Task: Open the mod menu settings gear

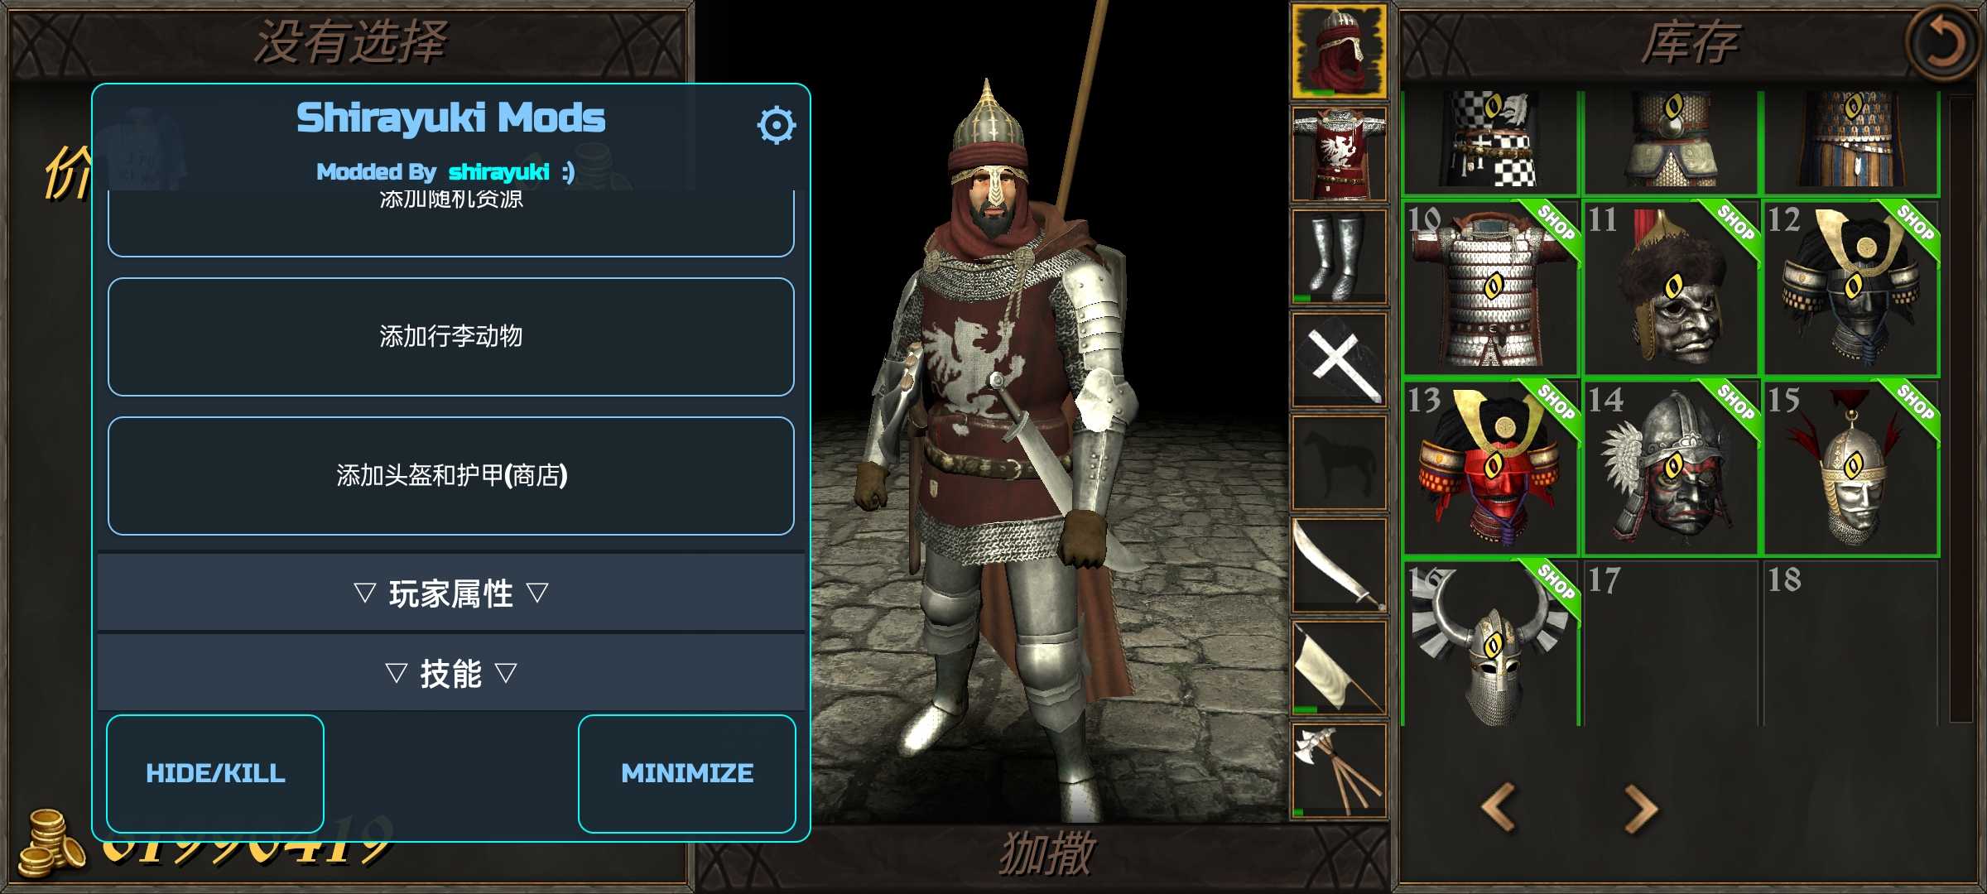Action: click(x=776, y=125)
